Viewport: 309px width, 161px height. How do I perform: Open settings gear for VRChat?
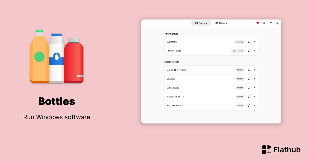(249, 79)
